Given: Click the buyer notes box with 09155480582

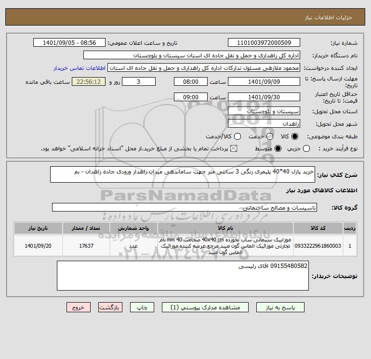Looking at the screenshot, I should click(x=183, y=276).
